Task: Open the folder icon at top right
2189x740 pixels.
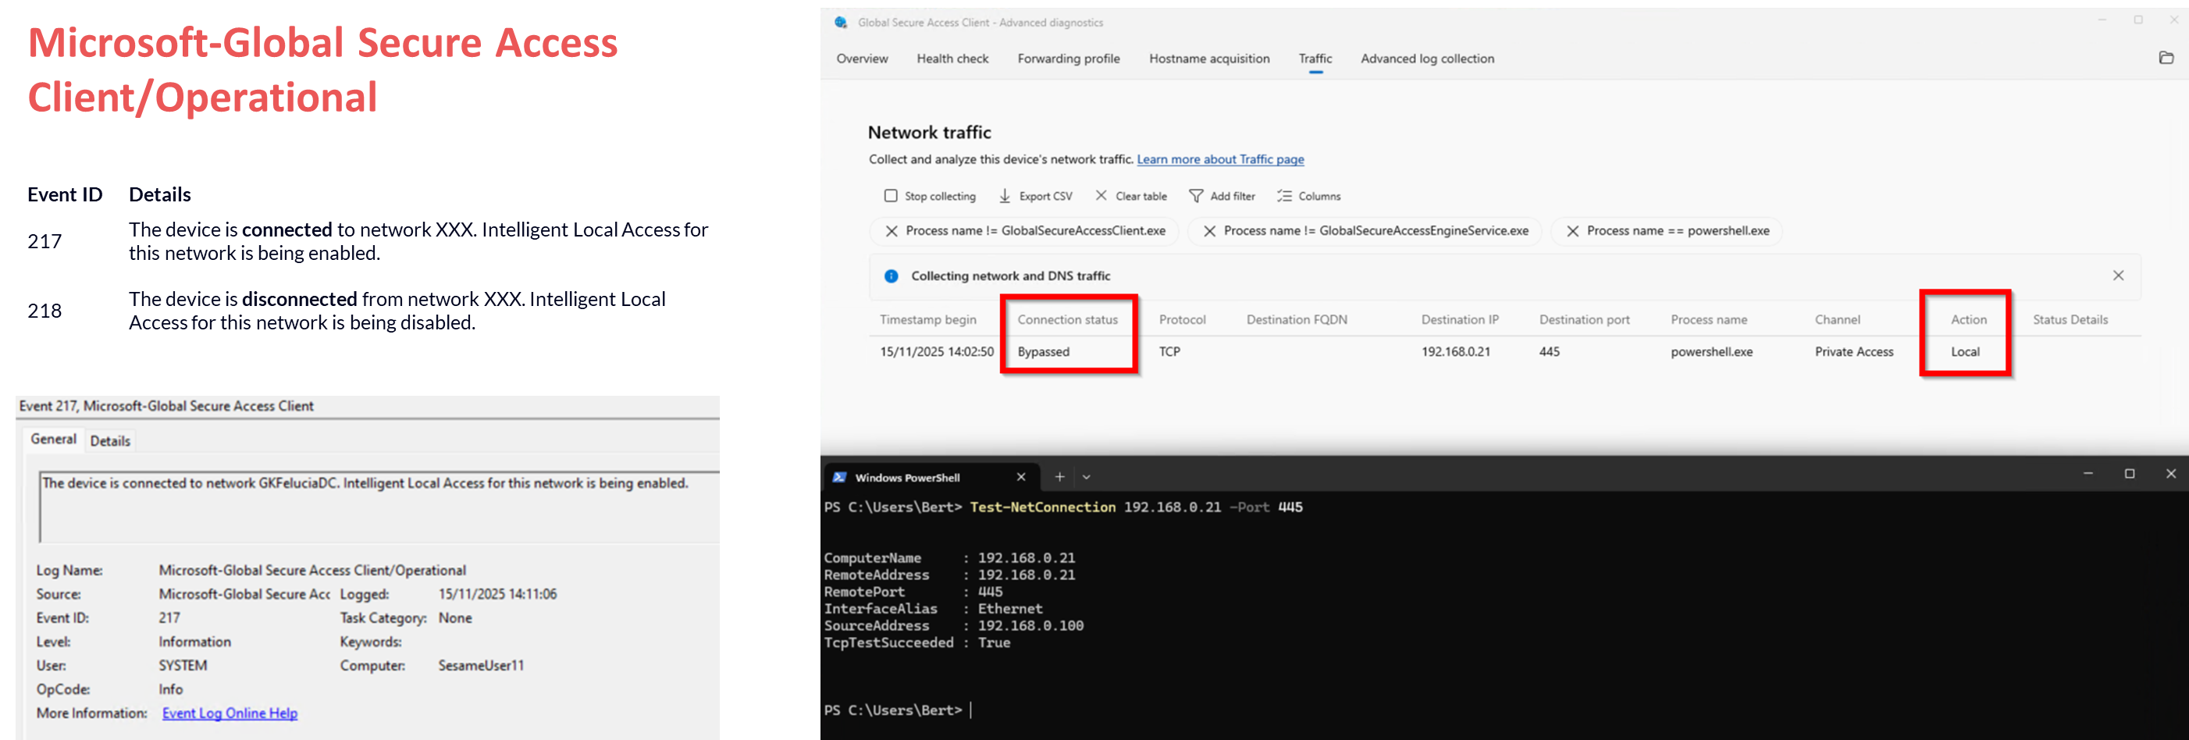Action: (2166, 58)
